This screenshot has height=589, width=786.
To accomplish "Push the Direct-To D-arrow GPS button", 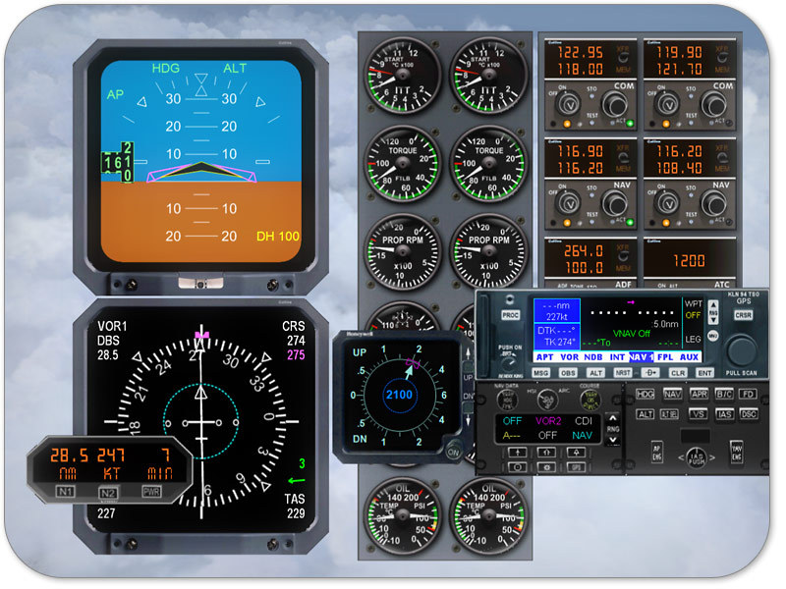I will (x=650, y=373).
